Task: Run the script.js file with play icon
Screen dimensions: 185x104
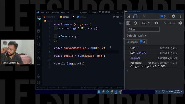Action: (x=114, y=17)
